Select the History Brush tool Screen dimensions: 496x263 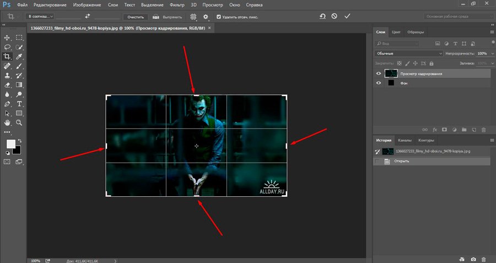[19, 76]
